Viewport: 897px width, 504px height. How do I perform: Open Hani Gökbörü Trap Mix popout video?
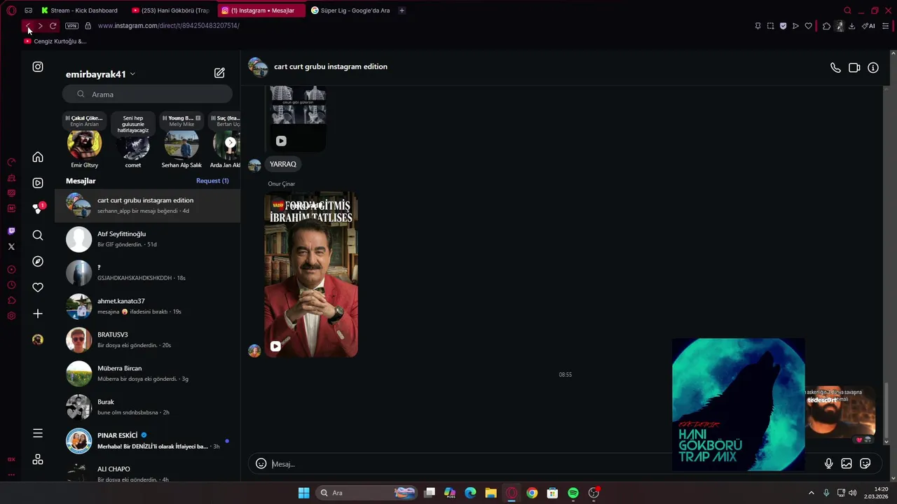click(738, 405)
